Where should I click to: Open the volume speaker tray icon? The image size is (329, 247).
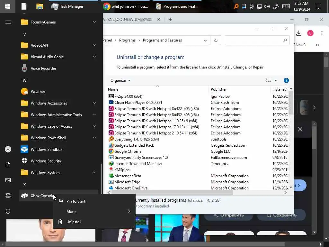(x=267, y=6)
